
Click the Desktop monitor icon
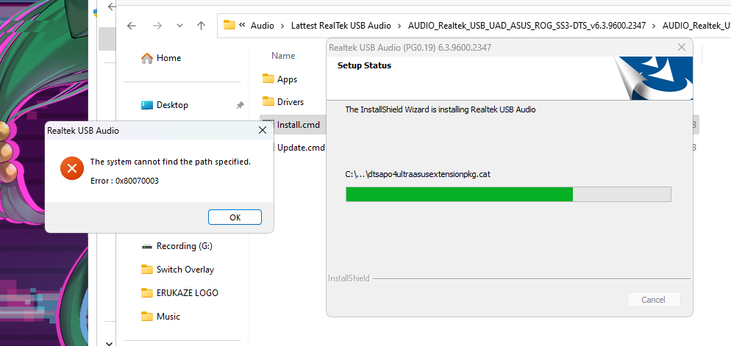click(x=147, y=105)
